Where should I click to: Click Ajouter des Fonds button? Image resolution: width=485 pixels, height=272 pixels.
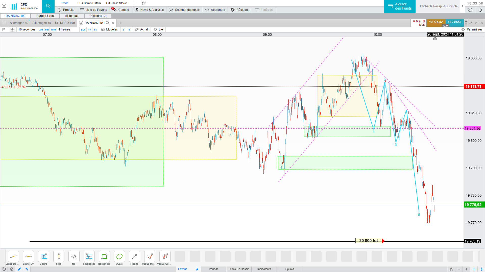[x=400, y=6]
